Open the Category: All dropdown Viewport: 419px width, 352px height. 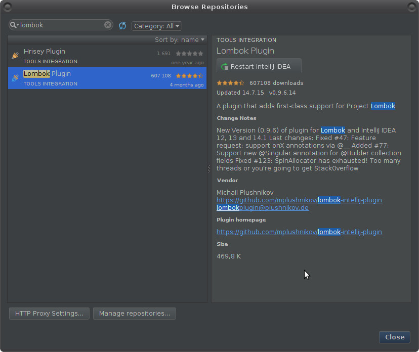coord(155,26)
